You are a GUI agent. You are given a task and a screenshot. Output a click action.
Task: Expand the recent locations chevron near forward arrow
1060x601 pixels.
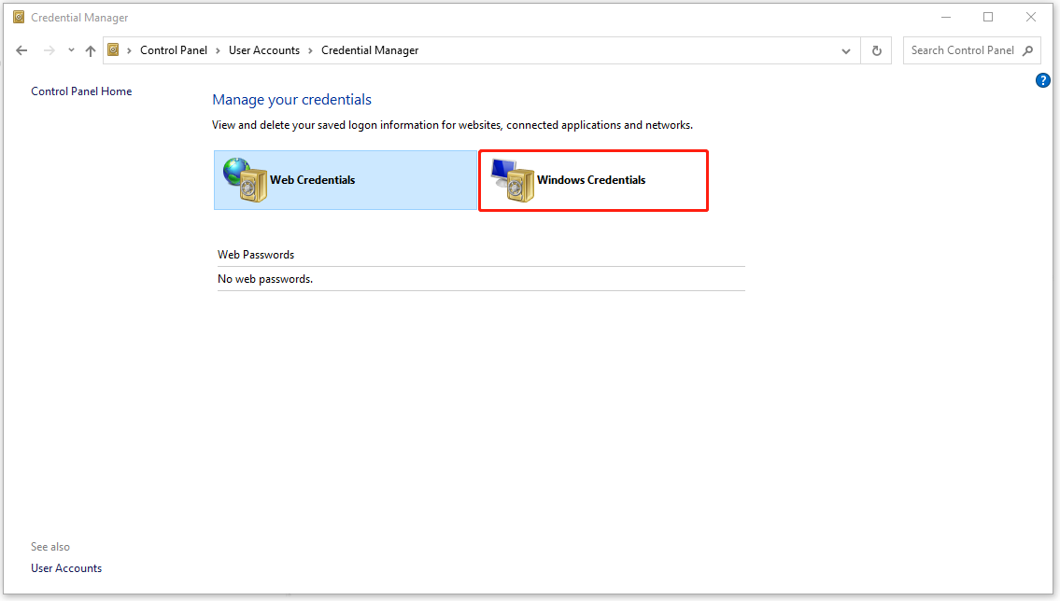click(x=70, y=49)
